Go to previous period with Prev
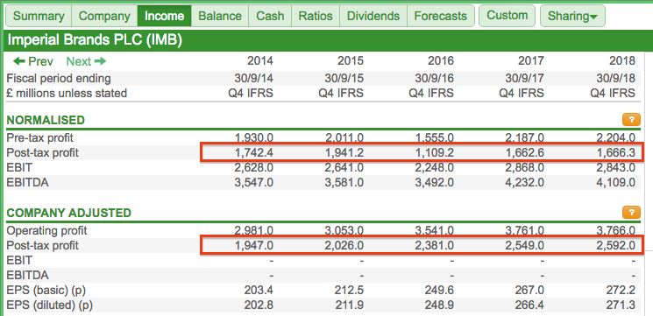653x316 pixels. tap(33, 61)
